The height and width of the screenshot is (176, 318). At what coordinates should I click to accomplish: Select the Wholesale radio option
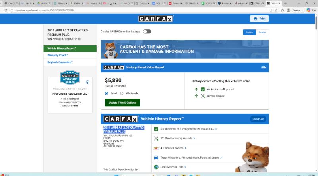[x=122, y=93]
